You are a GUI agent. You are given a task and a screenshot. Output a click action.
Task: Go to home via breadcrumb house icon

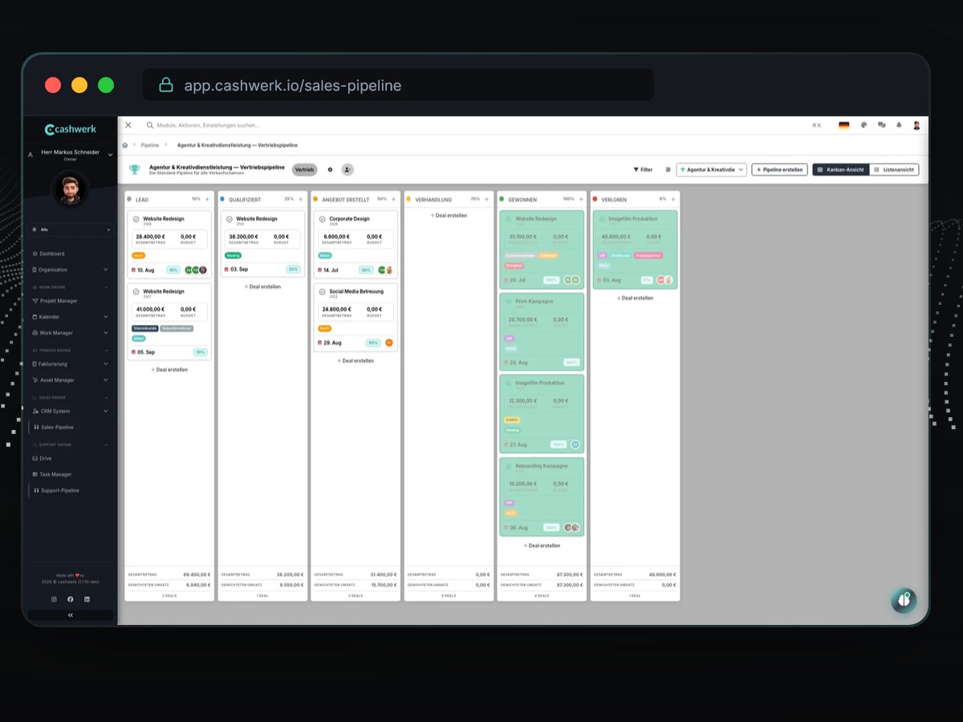(x=125, y=145)
